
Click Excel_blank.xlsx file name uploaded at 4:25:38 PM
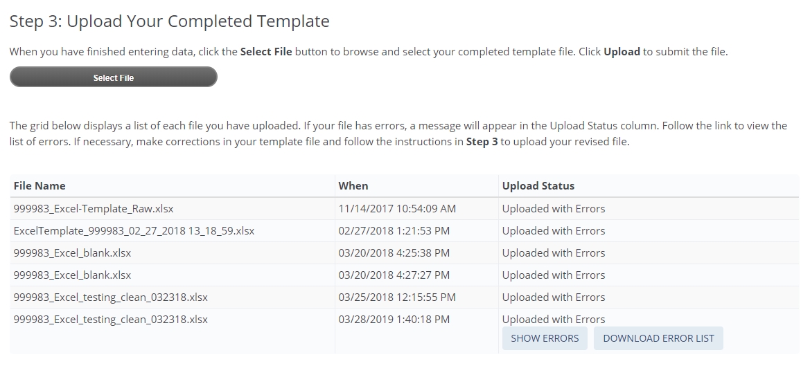tap(72, 252)
